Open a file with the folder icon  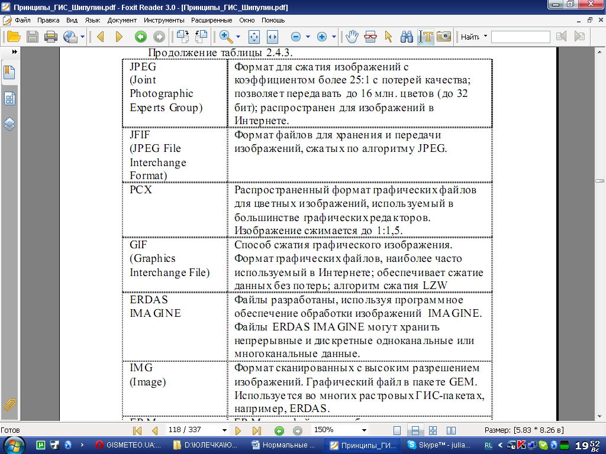[x=14, y=37]
